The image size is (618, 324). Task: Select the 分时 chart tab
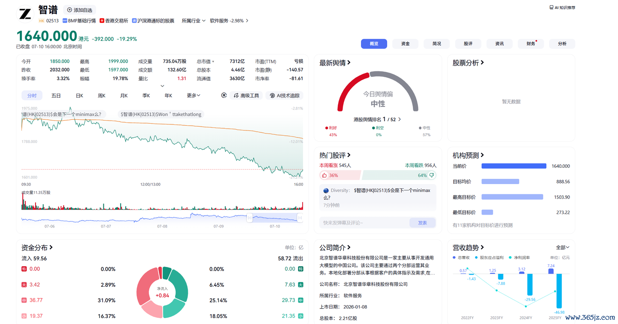pyautogui.click(x=32, y=96)
